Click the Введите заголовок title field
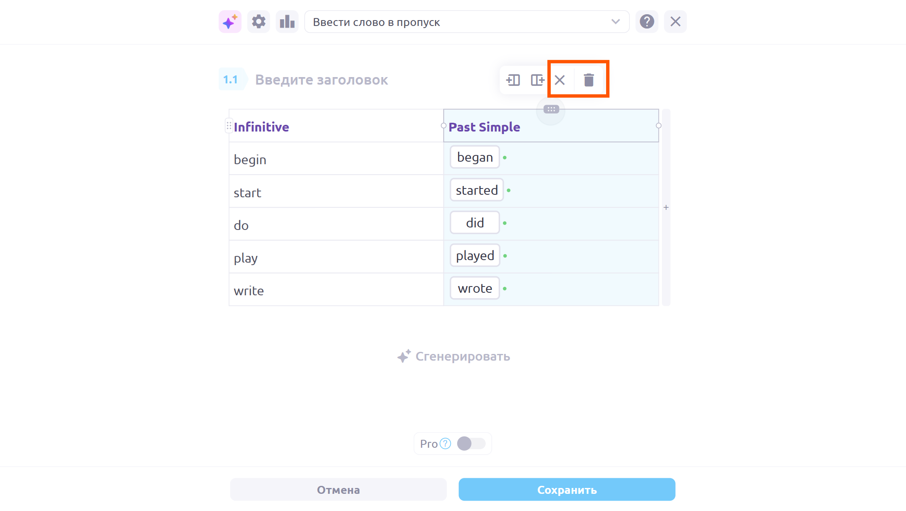 pyautogui.click(x=321, y=80)
